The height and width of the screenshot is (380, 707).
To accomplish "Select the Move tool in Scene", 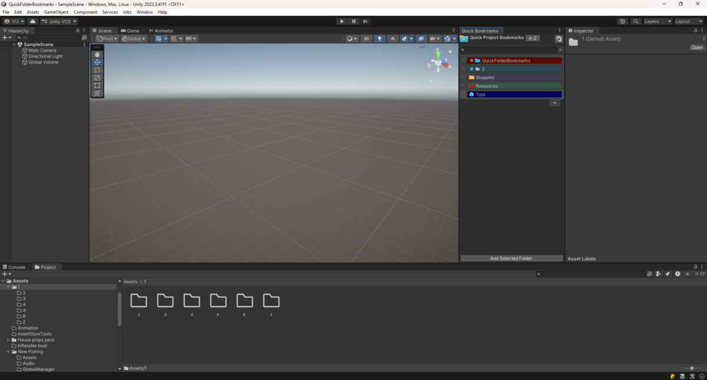I will click(x=97, y=62).
